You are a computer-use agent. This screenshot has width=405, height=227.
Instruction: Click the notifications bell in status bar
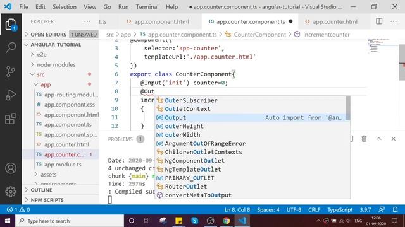[395, 210]
